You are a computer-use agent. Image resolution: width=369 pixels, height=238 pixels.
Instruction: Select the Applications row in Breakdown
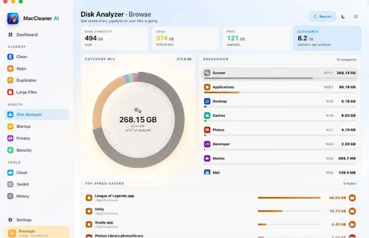(x=280, y=89)
